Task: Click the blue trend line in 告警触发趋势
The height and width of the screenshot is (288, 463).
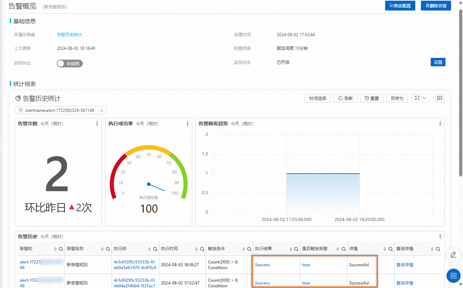Action: tap(323, 173)
